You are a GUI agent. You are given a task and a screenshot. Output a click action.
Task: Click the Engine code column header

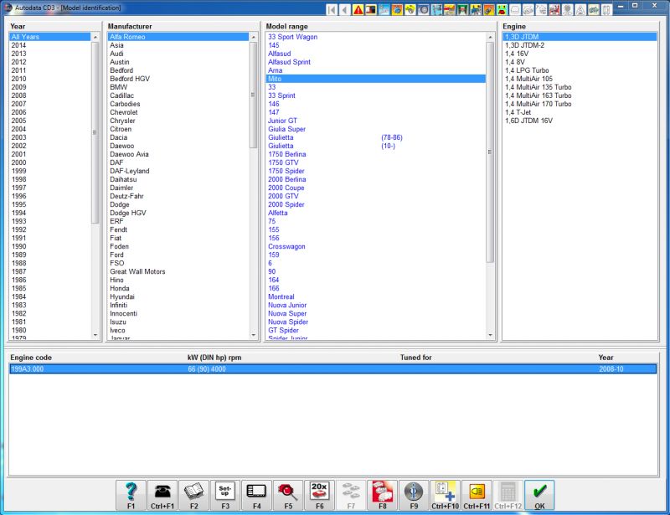31,358
